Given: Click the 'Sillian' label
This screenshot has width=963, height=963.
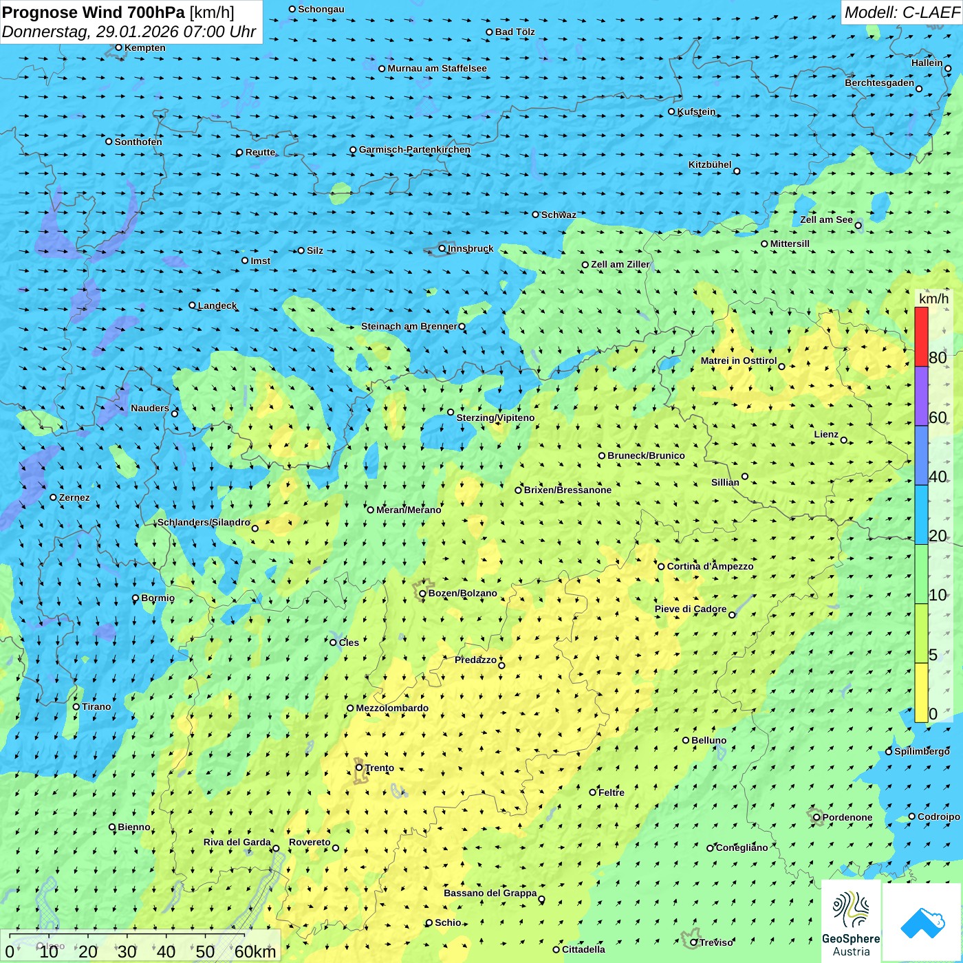Looking at the screenshot, I should [725, 482].
